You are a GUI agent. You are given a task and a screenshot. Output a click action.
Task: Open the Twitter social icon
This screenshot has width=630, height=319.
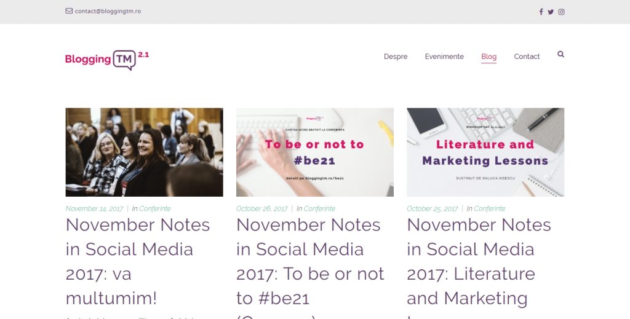point(551,12)
